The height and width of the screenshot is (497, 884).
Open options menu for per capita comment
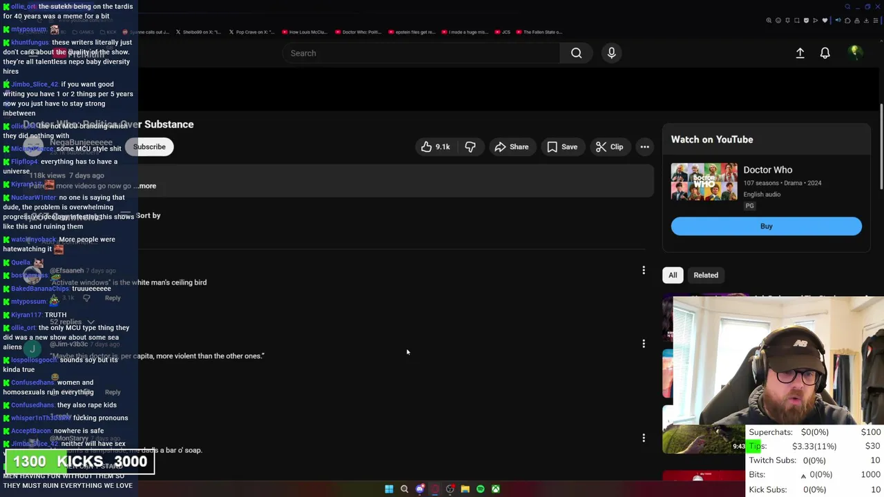644,343
